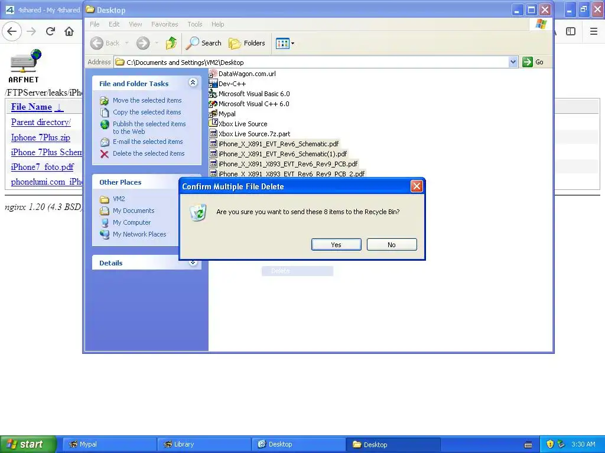The height and width of the screenshot is (453, 605).
Task: Open the Windows Start menu
Action: (x=28, y=444)
